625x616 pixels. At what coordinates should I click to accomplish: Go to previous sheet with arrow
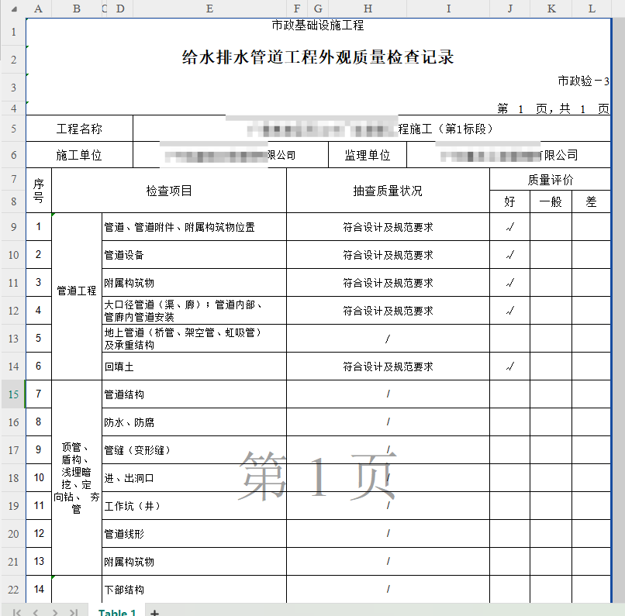point(36,611)
